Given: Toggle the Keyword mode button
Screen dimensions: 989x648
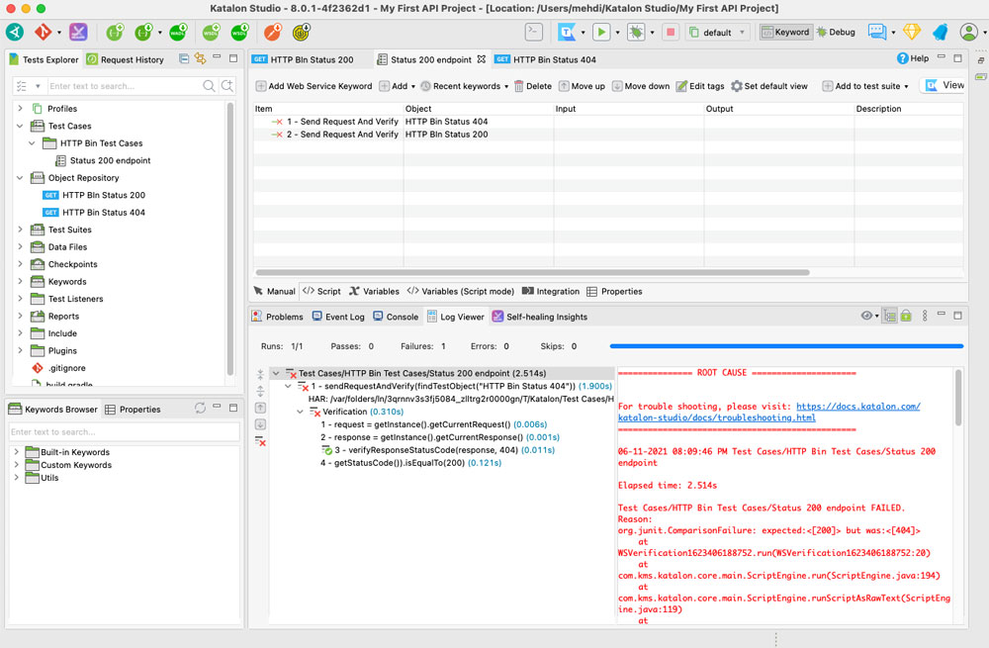Looking at the screenshot, I should tap(786, 32).
